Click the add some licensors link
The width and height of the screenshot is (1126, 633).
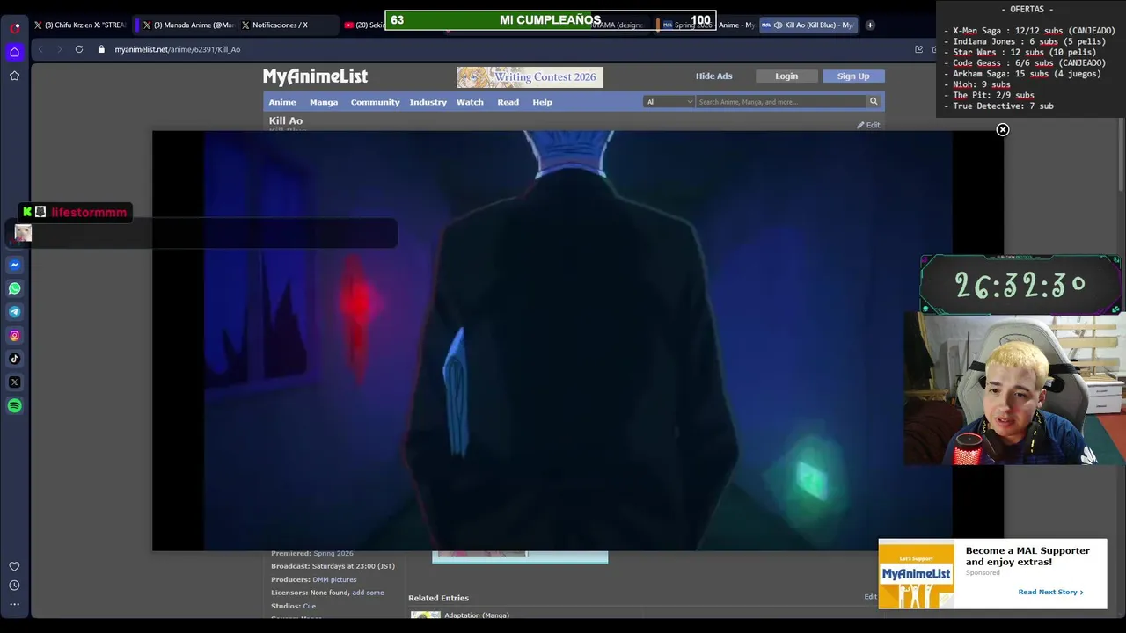point(368,593)
